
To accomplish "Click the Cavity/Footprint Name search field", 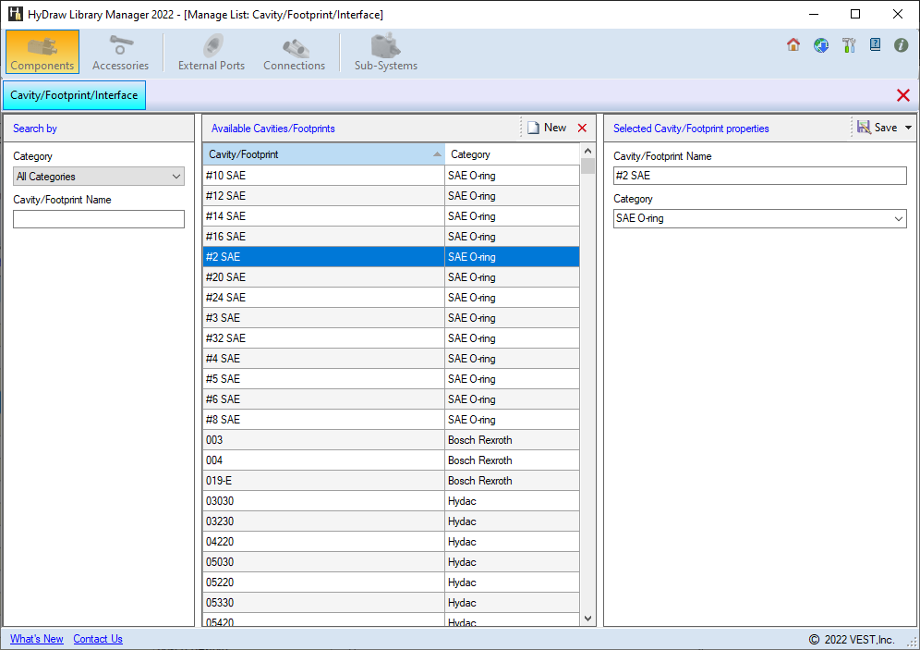I will point(99,219).
